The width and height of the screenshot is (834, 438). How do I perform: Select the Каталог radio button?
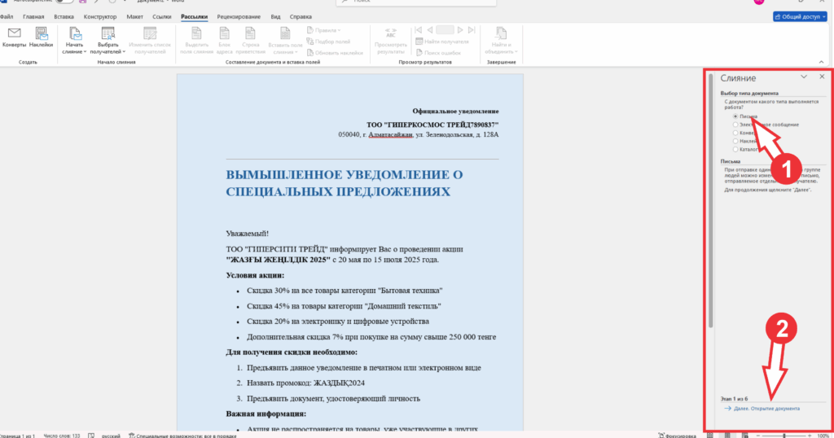coord(735,149)
